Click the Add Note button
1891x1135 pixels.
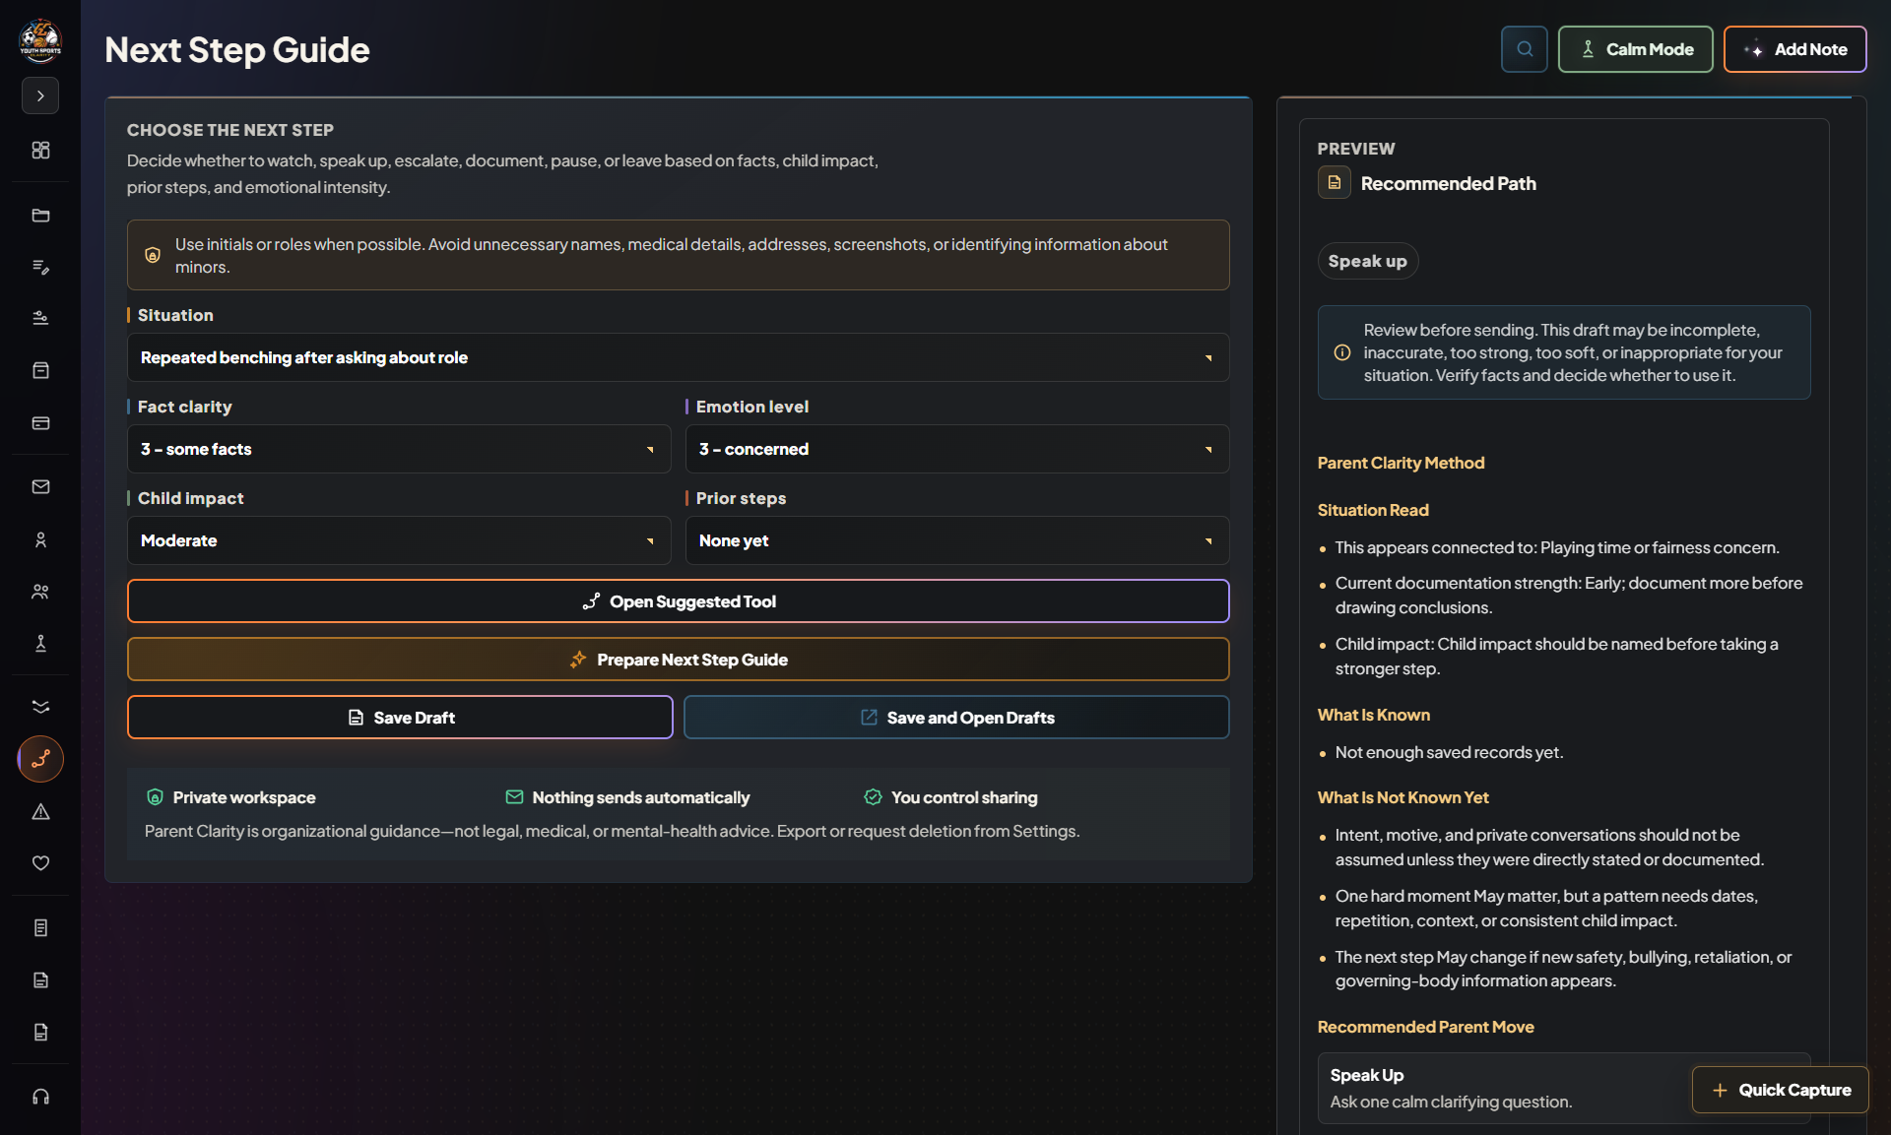[x=1794, y=49]
